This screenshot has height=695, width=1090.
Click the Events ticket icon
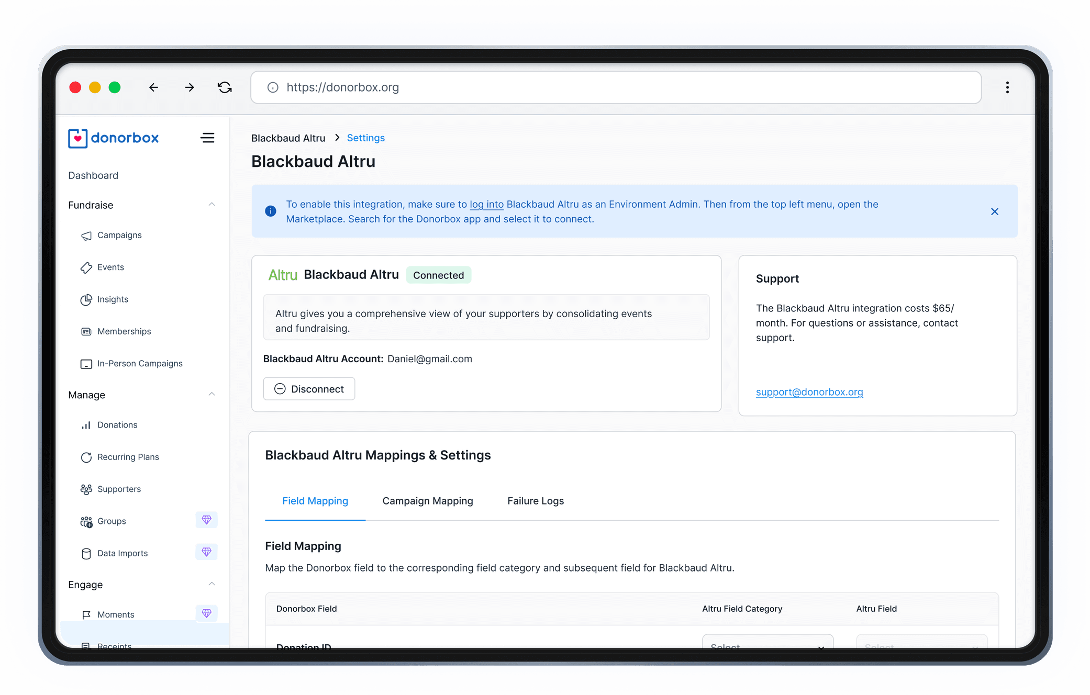coord(86,267)
